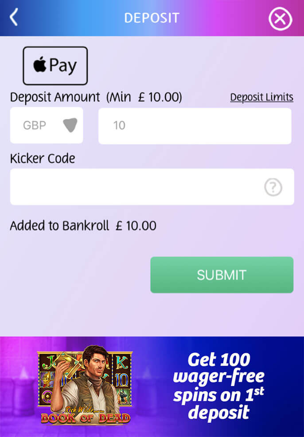The image size is (304, 437).
Task: Open the Deposit Limits link
Action: click(x=261, y=97)
